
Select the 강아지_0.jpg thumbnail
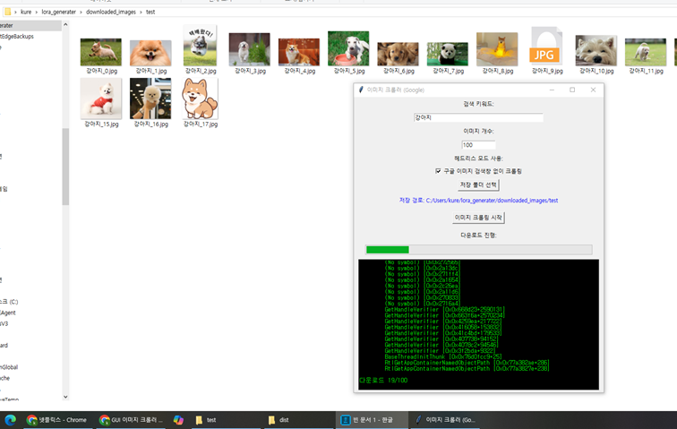100,51
